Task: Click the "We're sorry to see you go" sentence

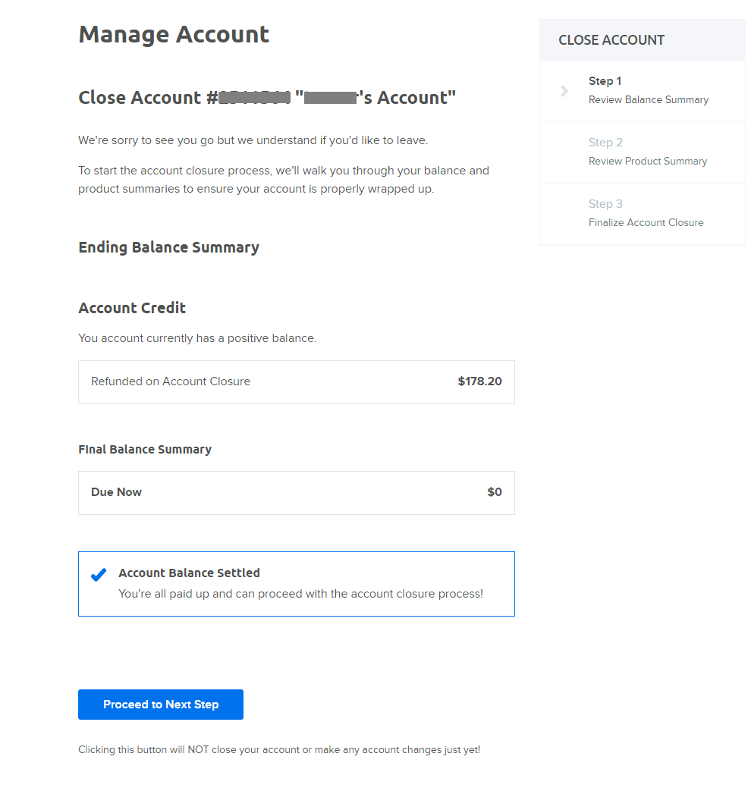Action: [253, 140]
